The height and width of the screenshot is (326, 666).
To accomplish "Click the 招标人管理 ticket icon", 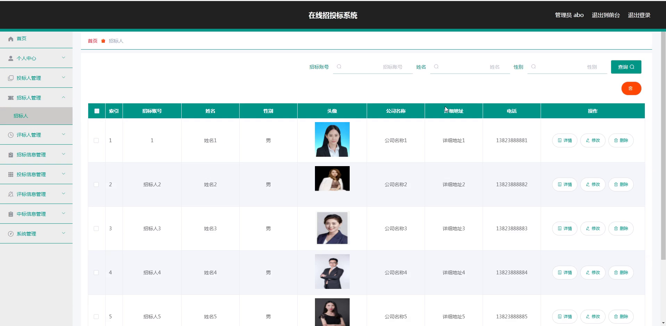I will (x=11, y=98).
